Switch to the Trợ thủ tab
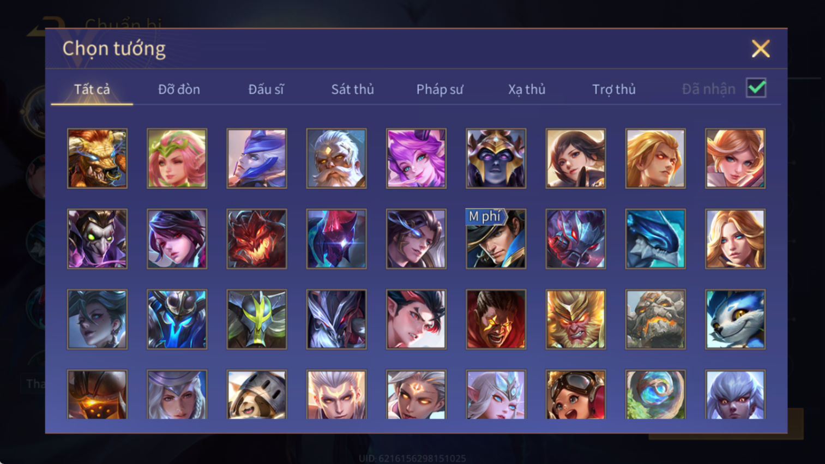 coord(614,89)
